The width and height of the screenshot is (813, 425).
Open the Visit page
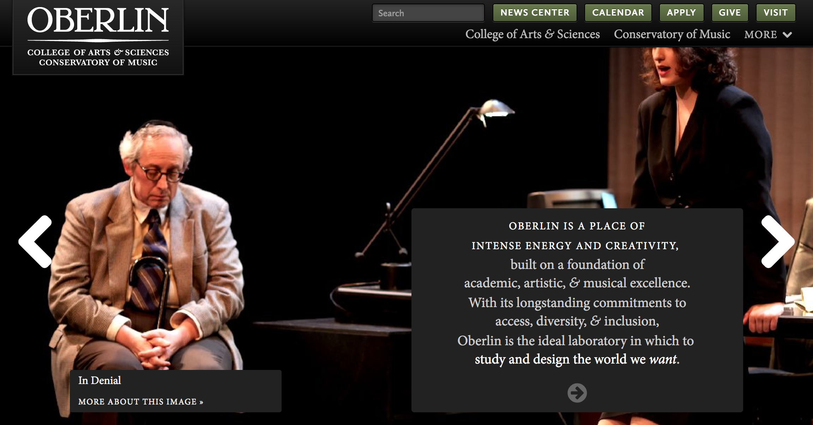point(776,13)
